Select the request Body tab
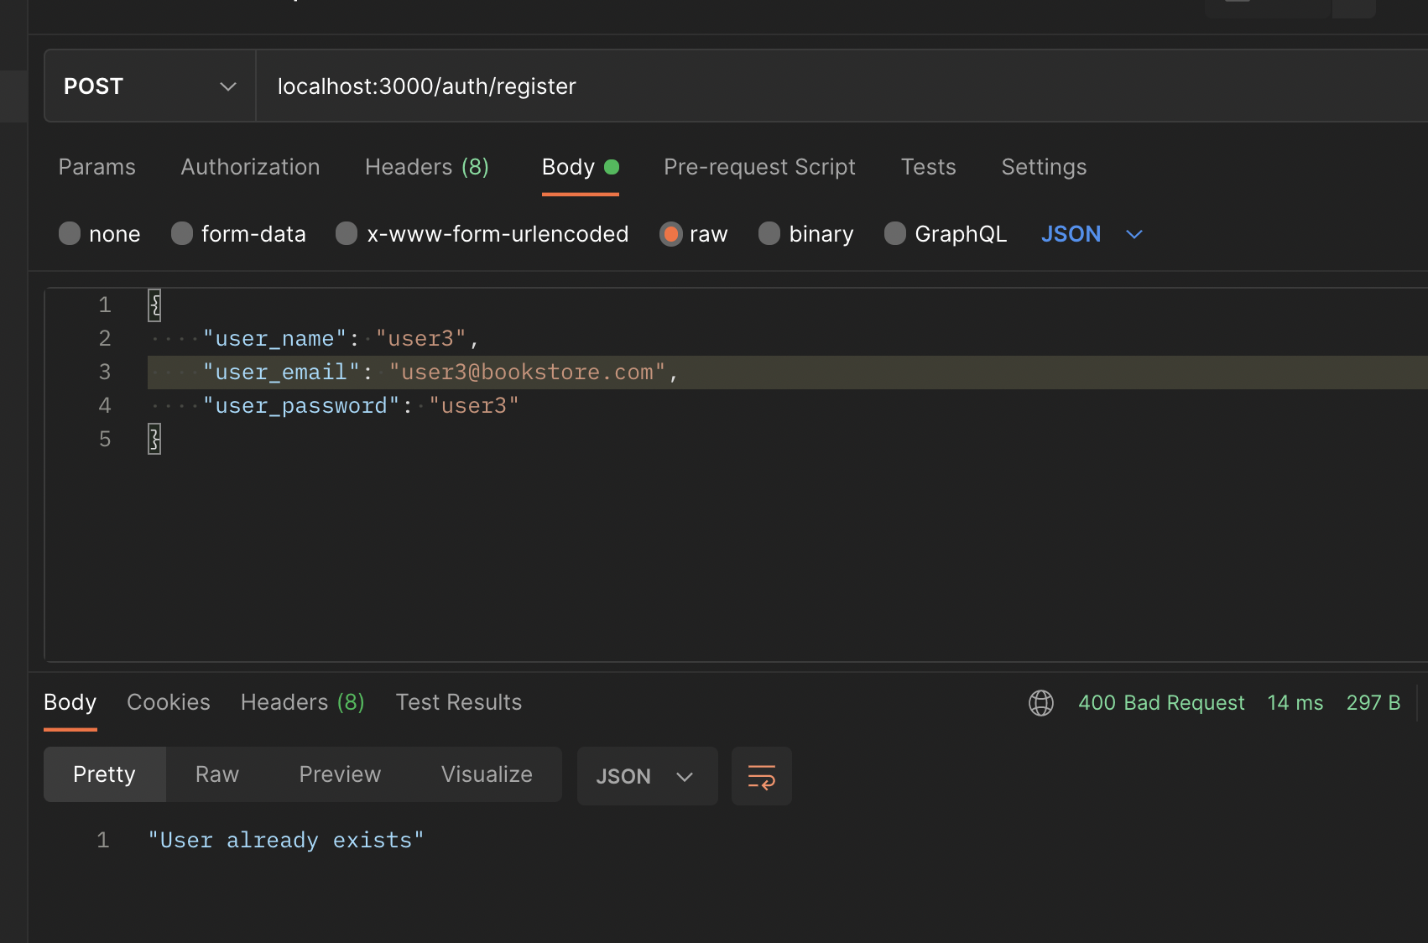The image size is (1428, 943). pos(581,167)
